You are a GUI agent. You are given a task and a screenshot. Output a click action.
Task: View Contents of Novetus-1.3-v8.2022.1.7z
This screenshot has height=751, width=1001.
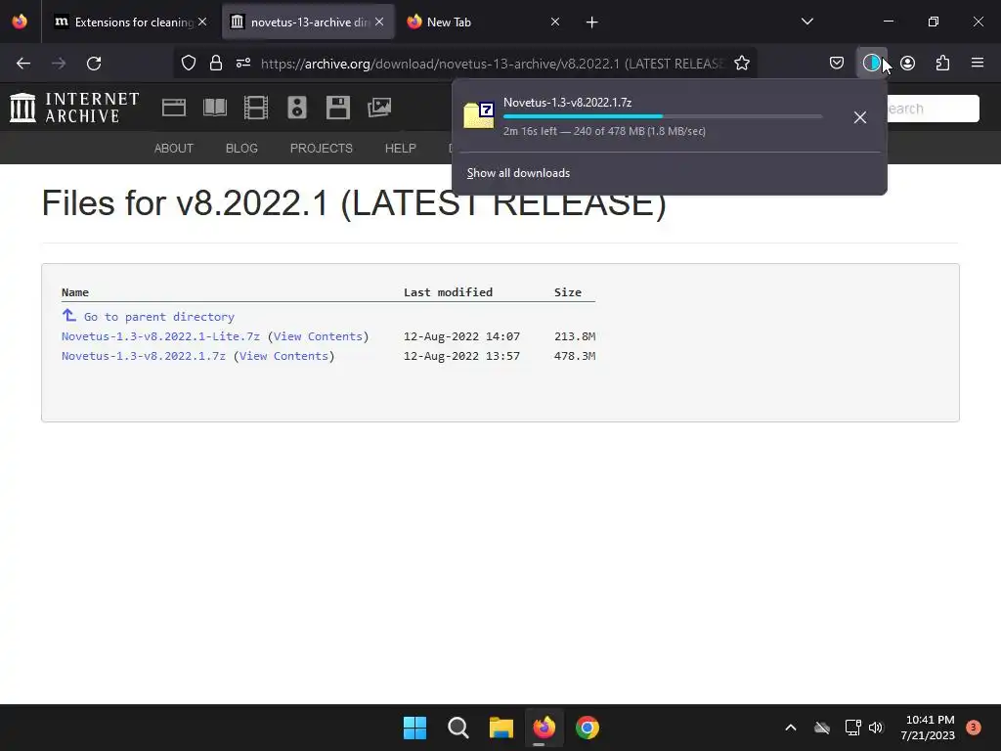[x=283, y=356]
